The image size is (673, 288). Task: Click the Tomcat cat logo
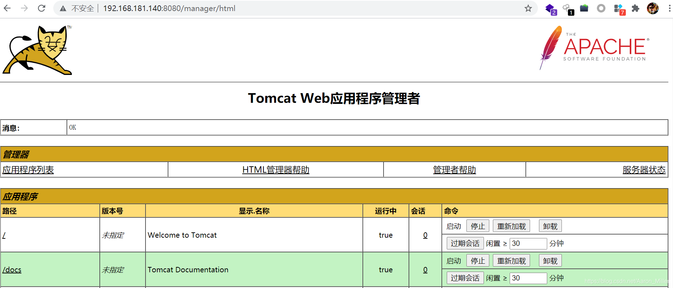38,50
